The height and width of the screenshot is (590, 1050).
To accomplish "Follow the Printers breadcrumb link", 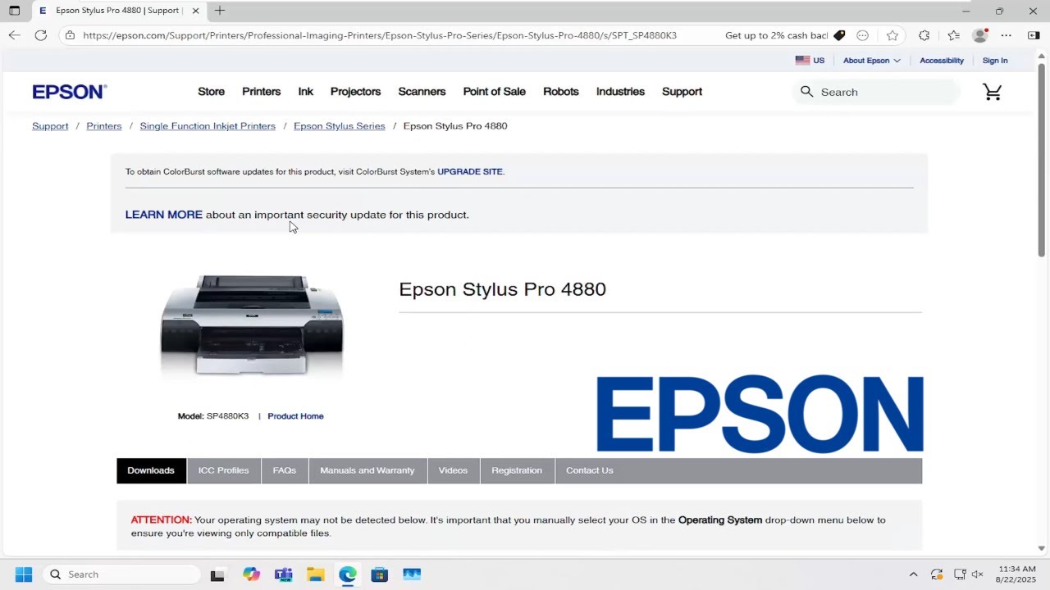I will pyautogui.click(x=104, y=126).
